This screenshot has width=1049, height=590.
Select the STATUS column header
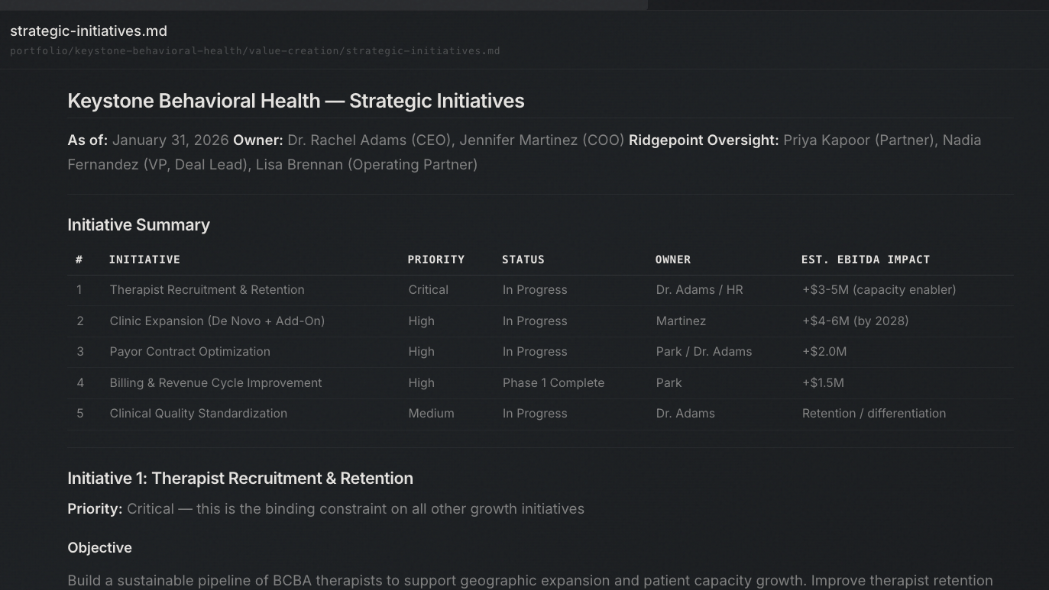pyautogui.click(x=523, y=260)
